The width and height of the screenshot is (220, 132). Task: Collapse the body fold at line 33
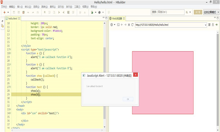(x=10, y=109)
